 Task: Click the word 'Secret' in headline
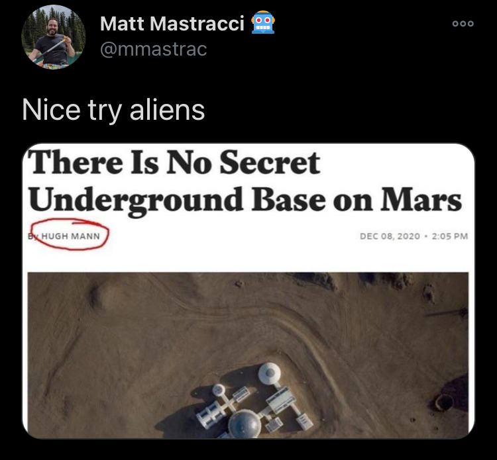[x=270, y=162]
